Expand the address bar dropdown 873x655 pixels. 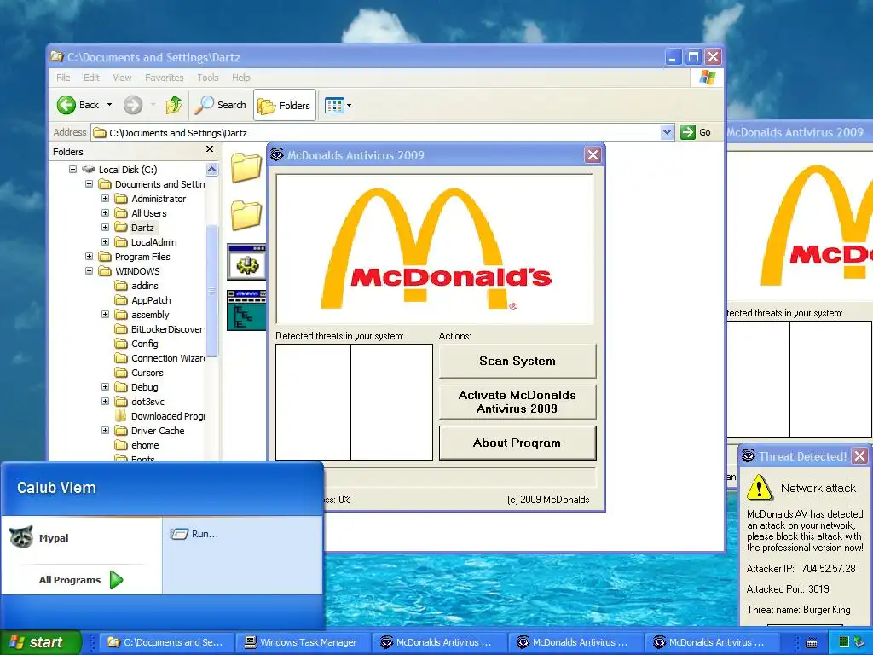click(x=667, y=132)
